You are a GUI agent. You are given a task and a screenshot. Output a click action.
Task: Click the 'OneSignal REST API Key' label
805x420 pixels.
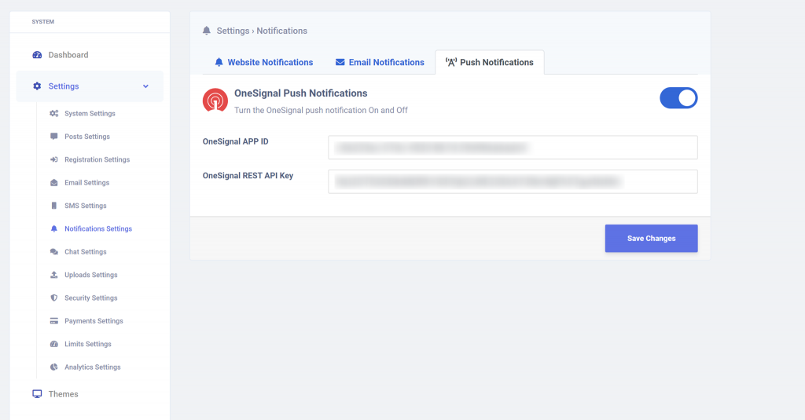click(248, 175)
